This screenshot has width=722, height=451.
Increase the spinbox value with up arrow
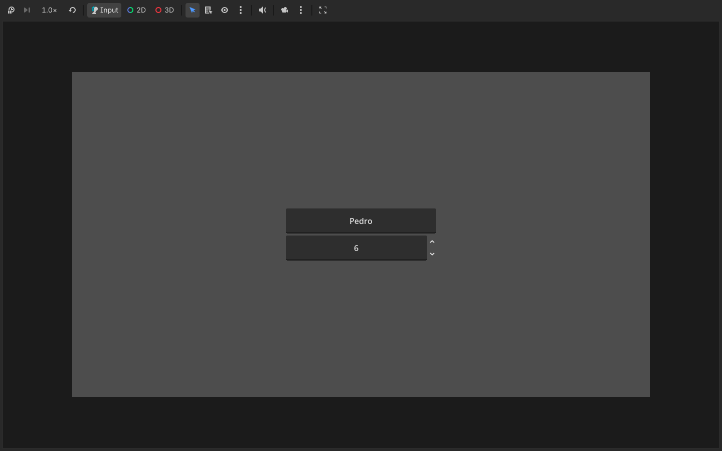[432, 242]
